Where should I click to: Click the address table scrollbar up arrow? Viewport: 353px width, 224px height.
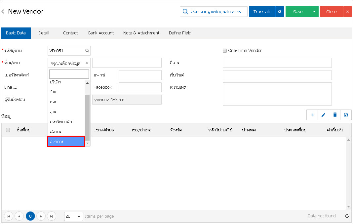(x=348, y=140)
